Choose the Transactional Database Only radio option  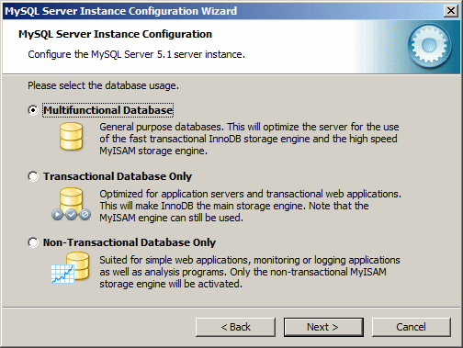tap(33, 176)
